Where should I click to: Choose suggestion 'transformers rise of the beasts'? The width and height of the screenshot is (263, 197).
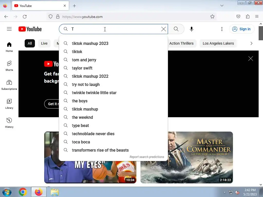(113, 150)
